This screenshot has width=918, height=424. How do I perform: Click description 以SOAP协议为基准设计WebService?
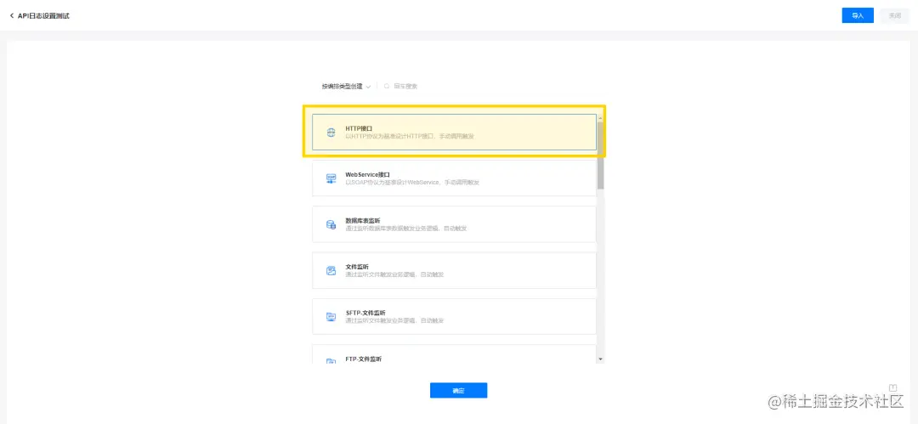click(412, 183)
